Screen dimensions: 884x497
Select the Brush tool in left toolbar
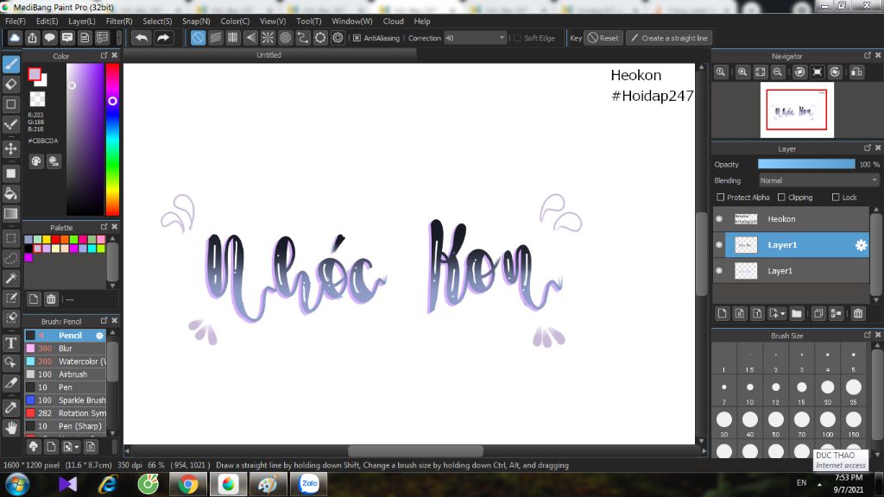[11, 64]
